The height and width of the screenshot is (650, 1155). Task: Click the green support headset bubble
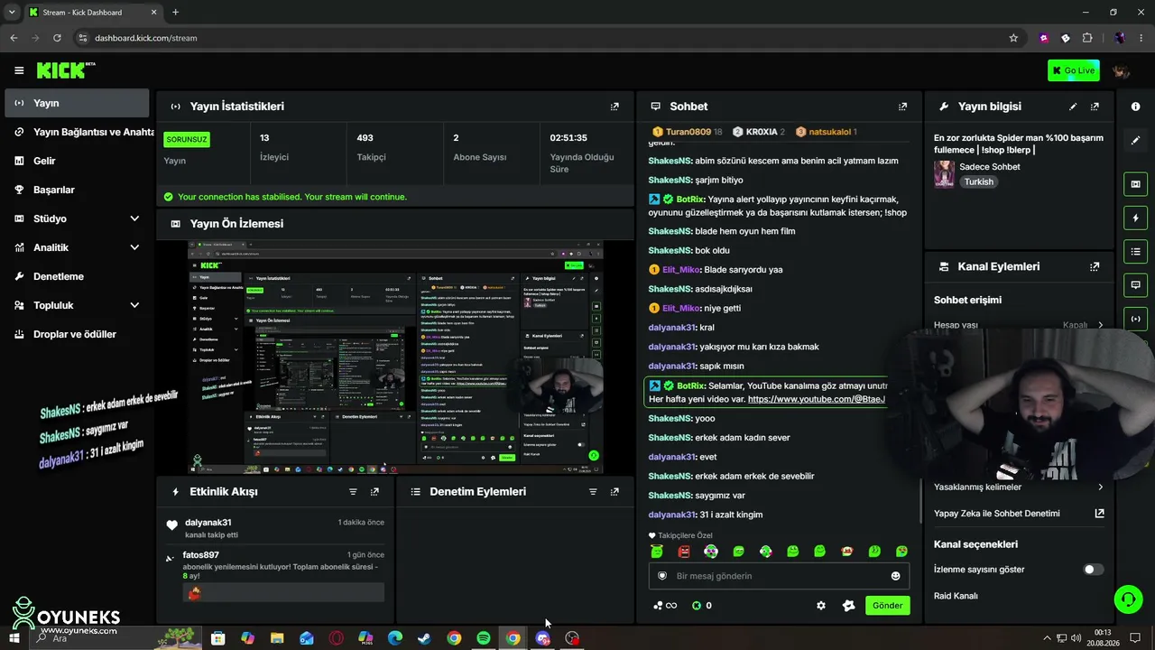click(x=1127, y=599)
